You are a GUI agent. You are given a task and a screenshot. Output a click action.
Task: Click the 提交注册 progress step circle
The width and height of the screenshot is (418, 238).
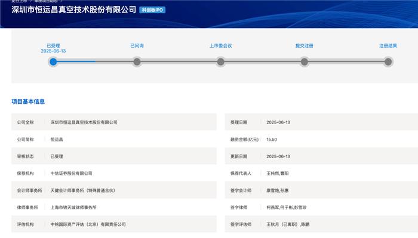coord(305,62)
